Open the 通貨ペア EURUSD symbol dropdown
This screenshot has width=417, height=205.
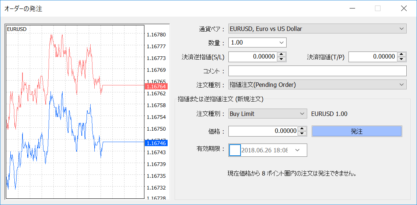[x=317, y=29]
